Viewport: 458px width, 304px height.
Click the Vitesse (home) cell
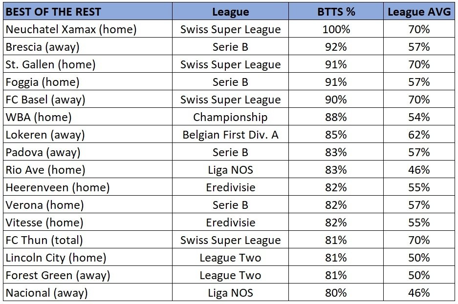point(87,222)
